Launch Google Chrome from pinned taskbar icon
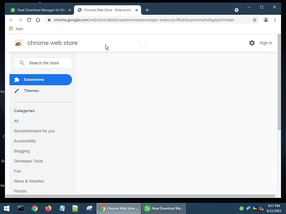The width and height of the screenshot is (286, 214). (34, 208)
